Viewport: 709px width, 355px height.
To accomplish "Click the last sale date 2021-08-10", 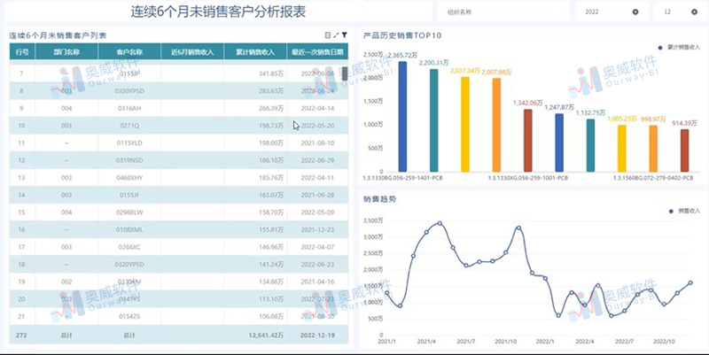I will pyautogui.click(x=317, y=143).
